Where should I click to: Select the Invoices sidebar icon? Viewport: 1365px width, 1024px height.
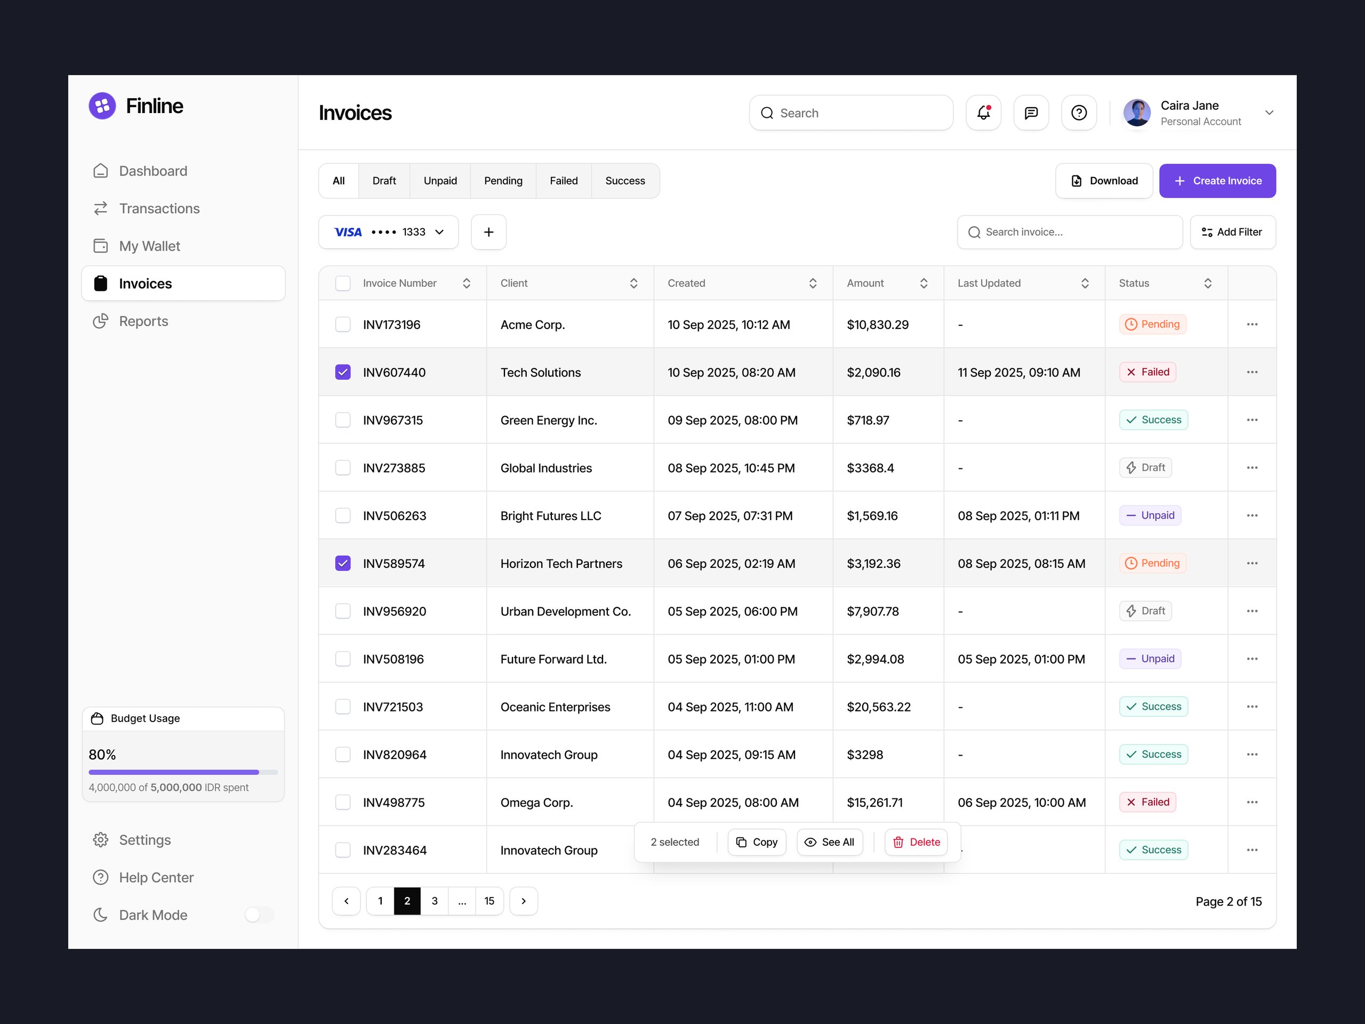101,283
